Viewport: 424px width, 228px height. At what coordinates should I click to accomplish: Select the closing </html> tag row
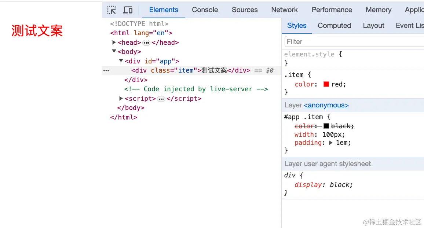click(x=124, y=117)
